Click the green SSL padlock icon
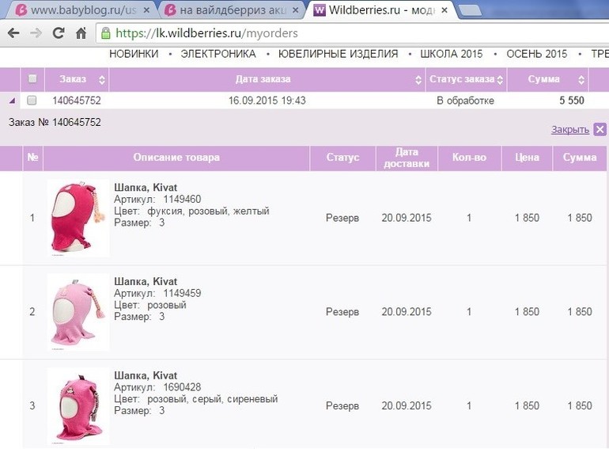The width and height of the screenshot is (609, 449). click(106, 33)
